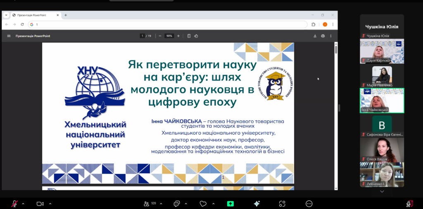The width and height of the screenshot is (423, 209).
Task: Select Дарія Карпова video tile
Action: pyautogui.click(x=382, y=51)
